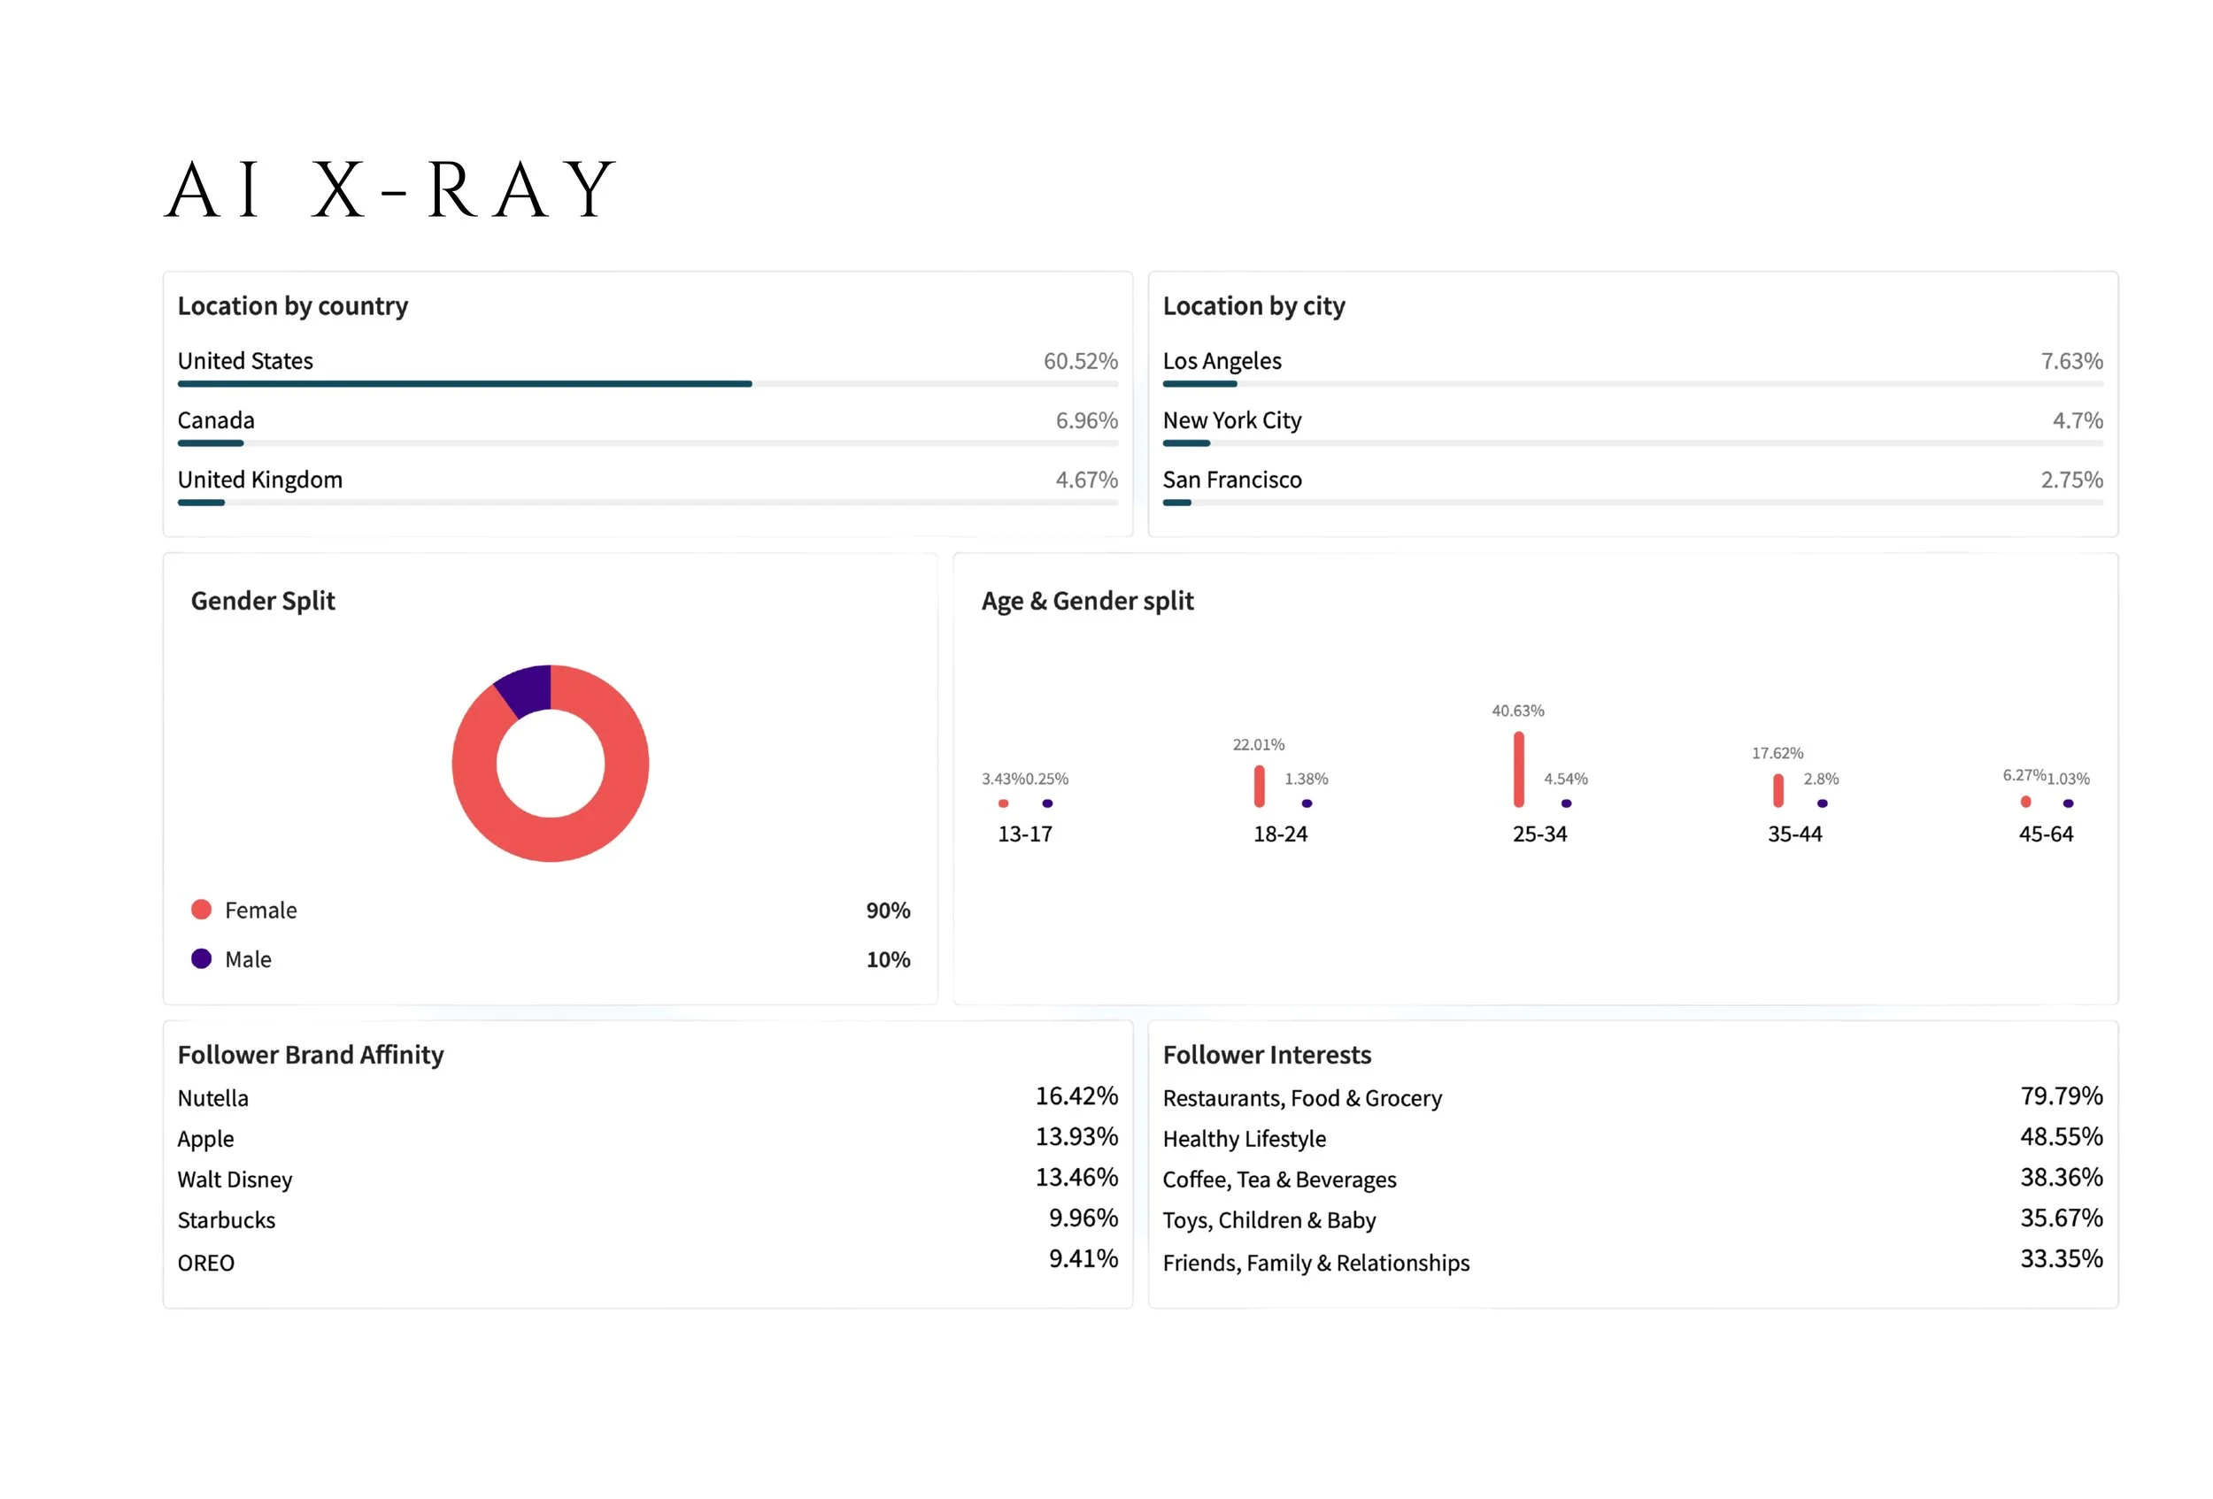Click the Healthy Lifestyle interest entry
Viewport: 2213px width, 1499px height.
[x=1244, y=1138]
